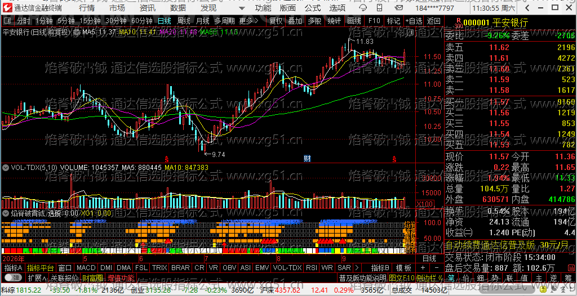The image size is (577, 296).
Task: Switch chart to 5分钟 period
Action: pos(66,21)
